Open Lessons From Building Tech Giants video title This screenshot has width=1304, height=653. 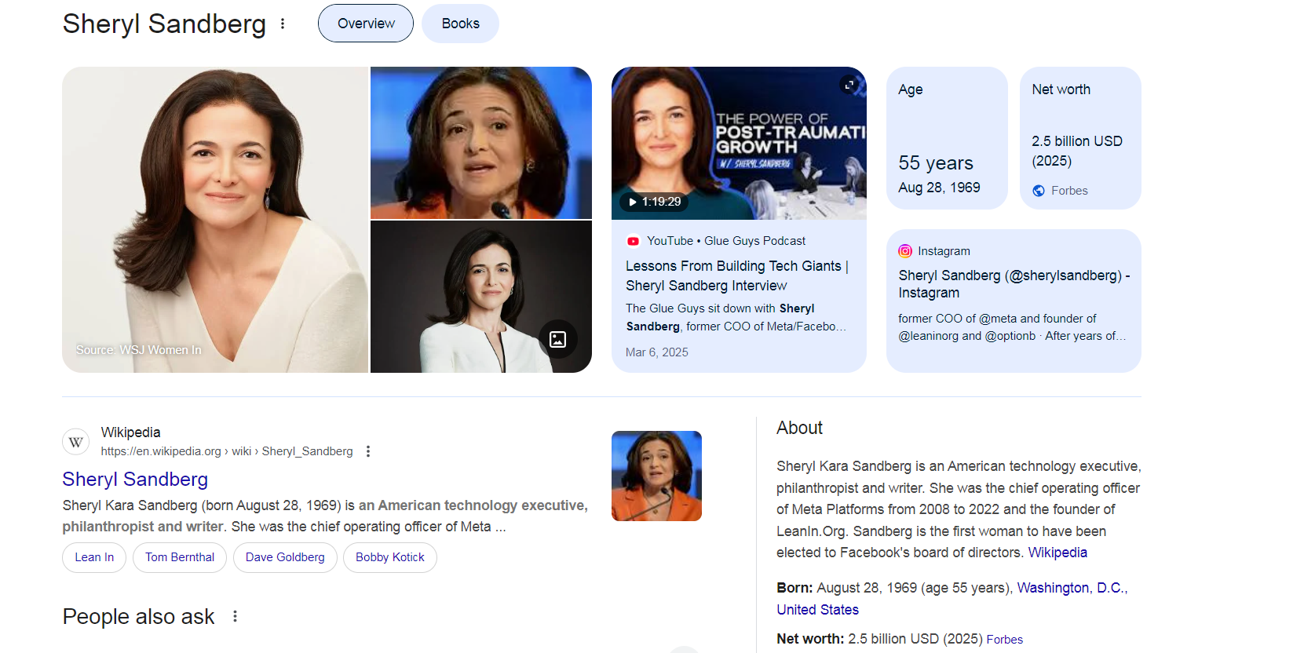coord(737,276)
